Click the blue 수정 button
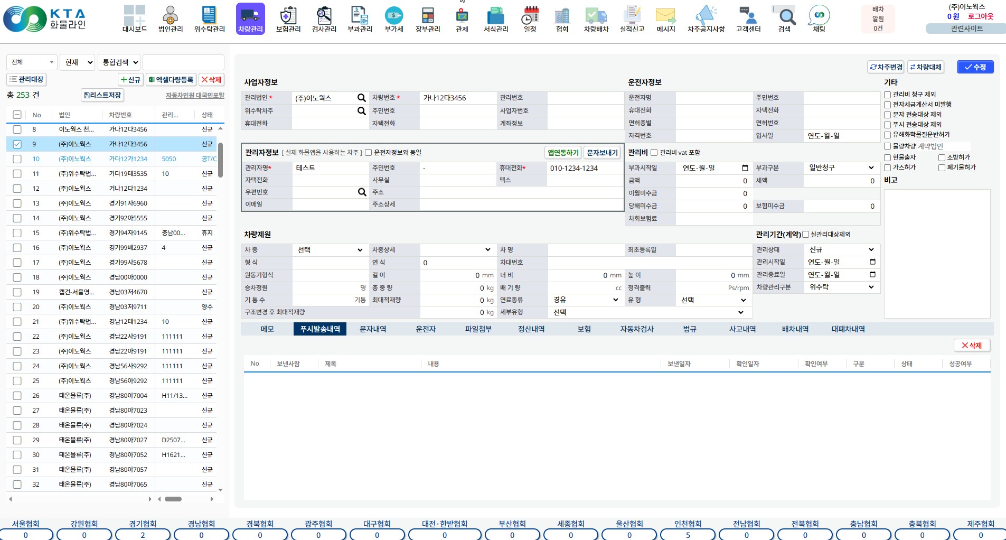The image size is (1006, 540). click(x=975, y=67)
